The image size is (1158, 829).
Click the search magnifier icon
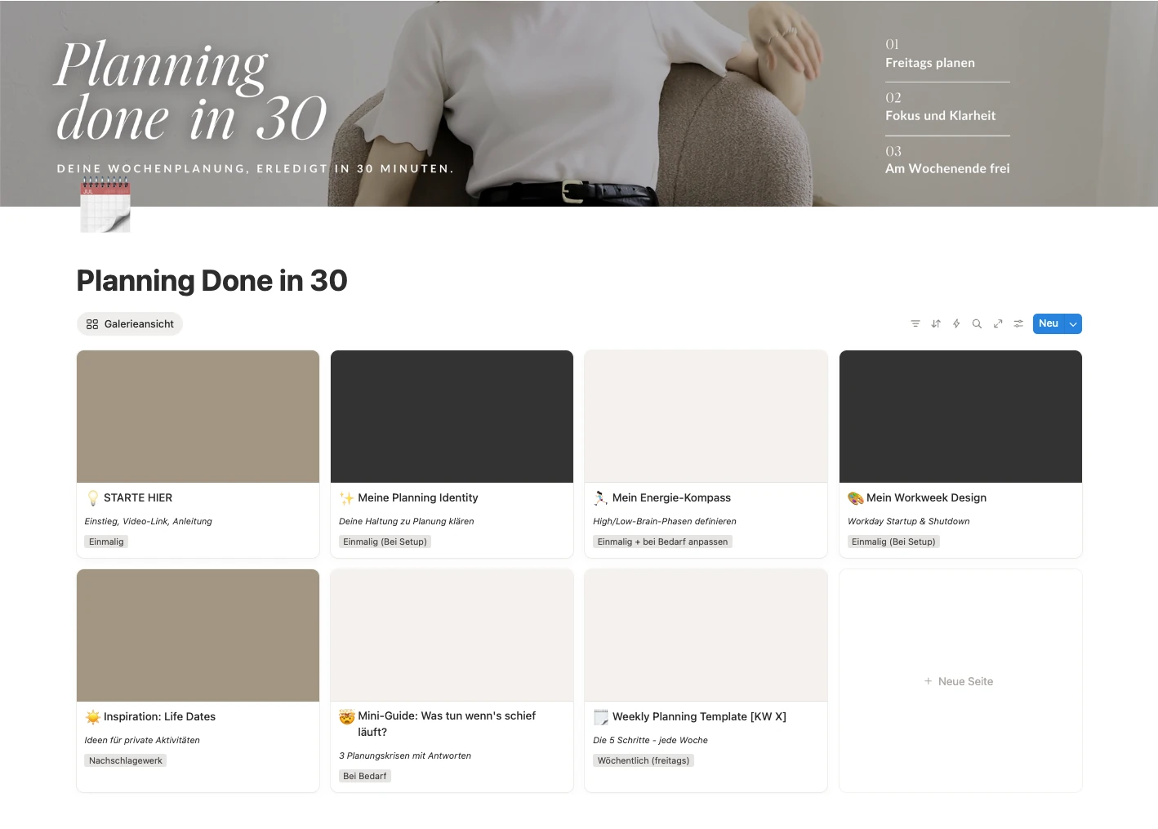click(x=977, y=324)
